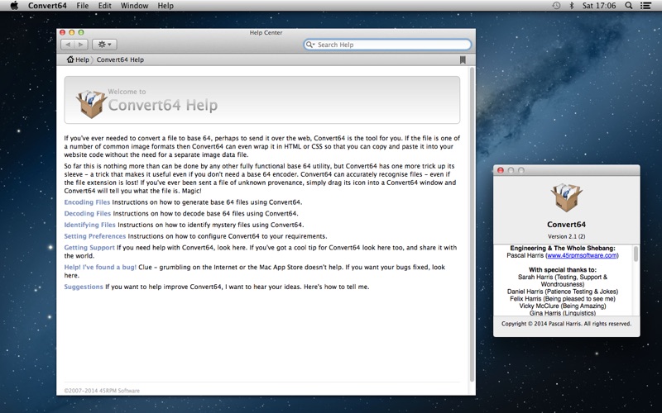The height and width of the screenshot is (413, 662).
Task: Open the Decoding Files help link
Action: click(88, 214)
